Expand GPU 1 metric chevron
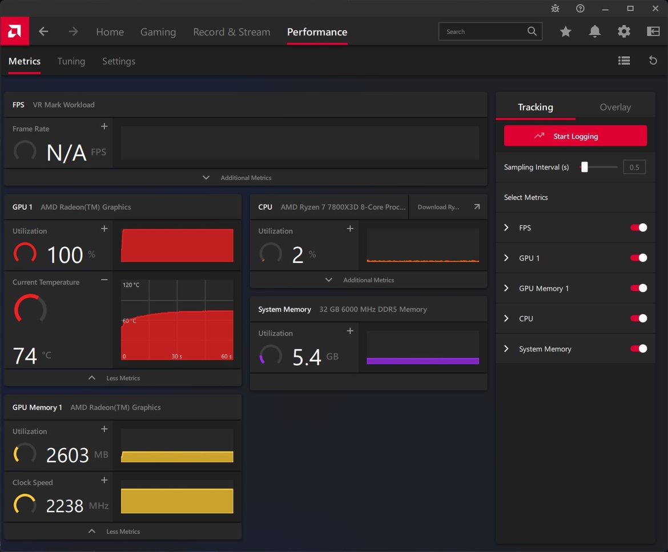 click(x=506, y=257)
